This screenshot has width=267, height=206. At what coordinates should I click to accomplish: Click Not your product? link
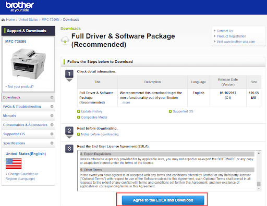[x=21, y=86]
